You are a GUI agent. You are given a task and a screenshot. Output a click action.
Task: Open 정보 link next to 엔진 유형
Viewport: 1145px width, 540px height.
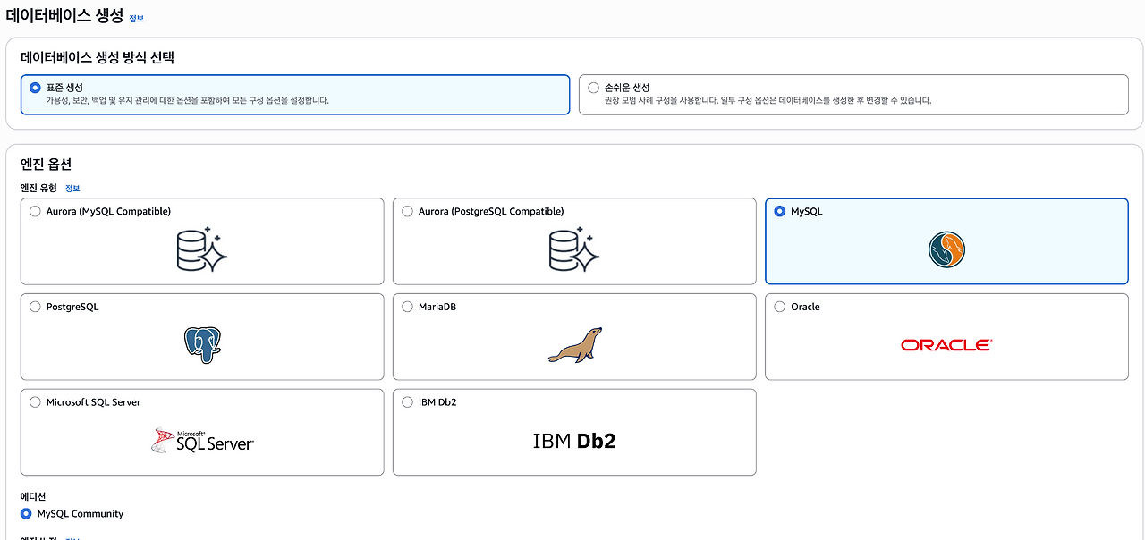coord(72,189)
